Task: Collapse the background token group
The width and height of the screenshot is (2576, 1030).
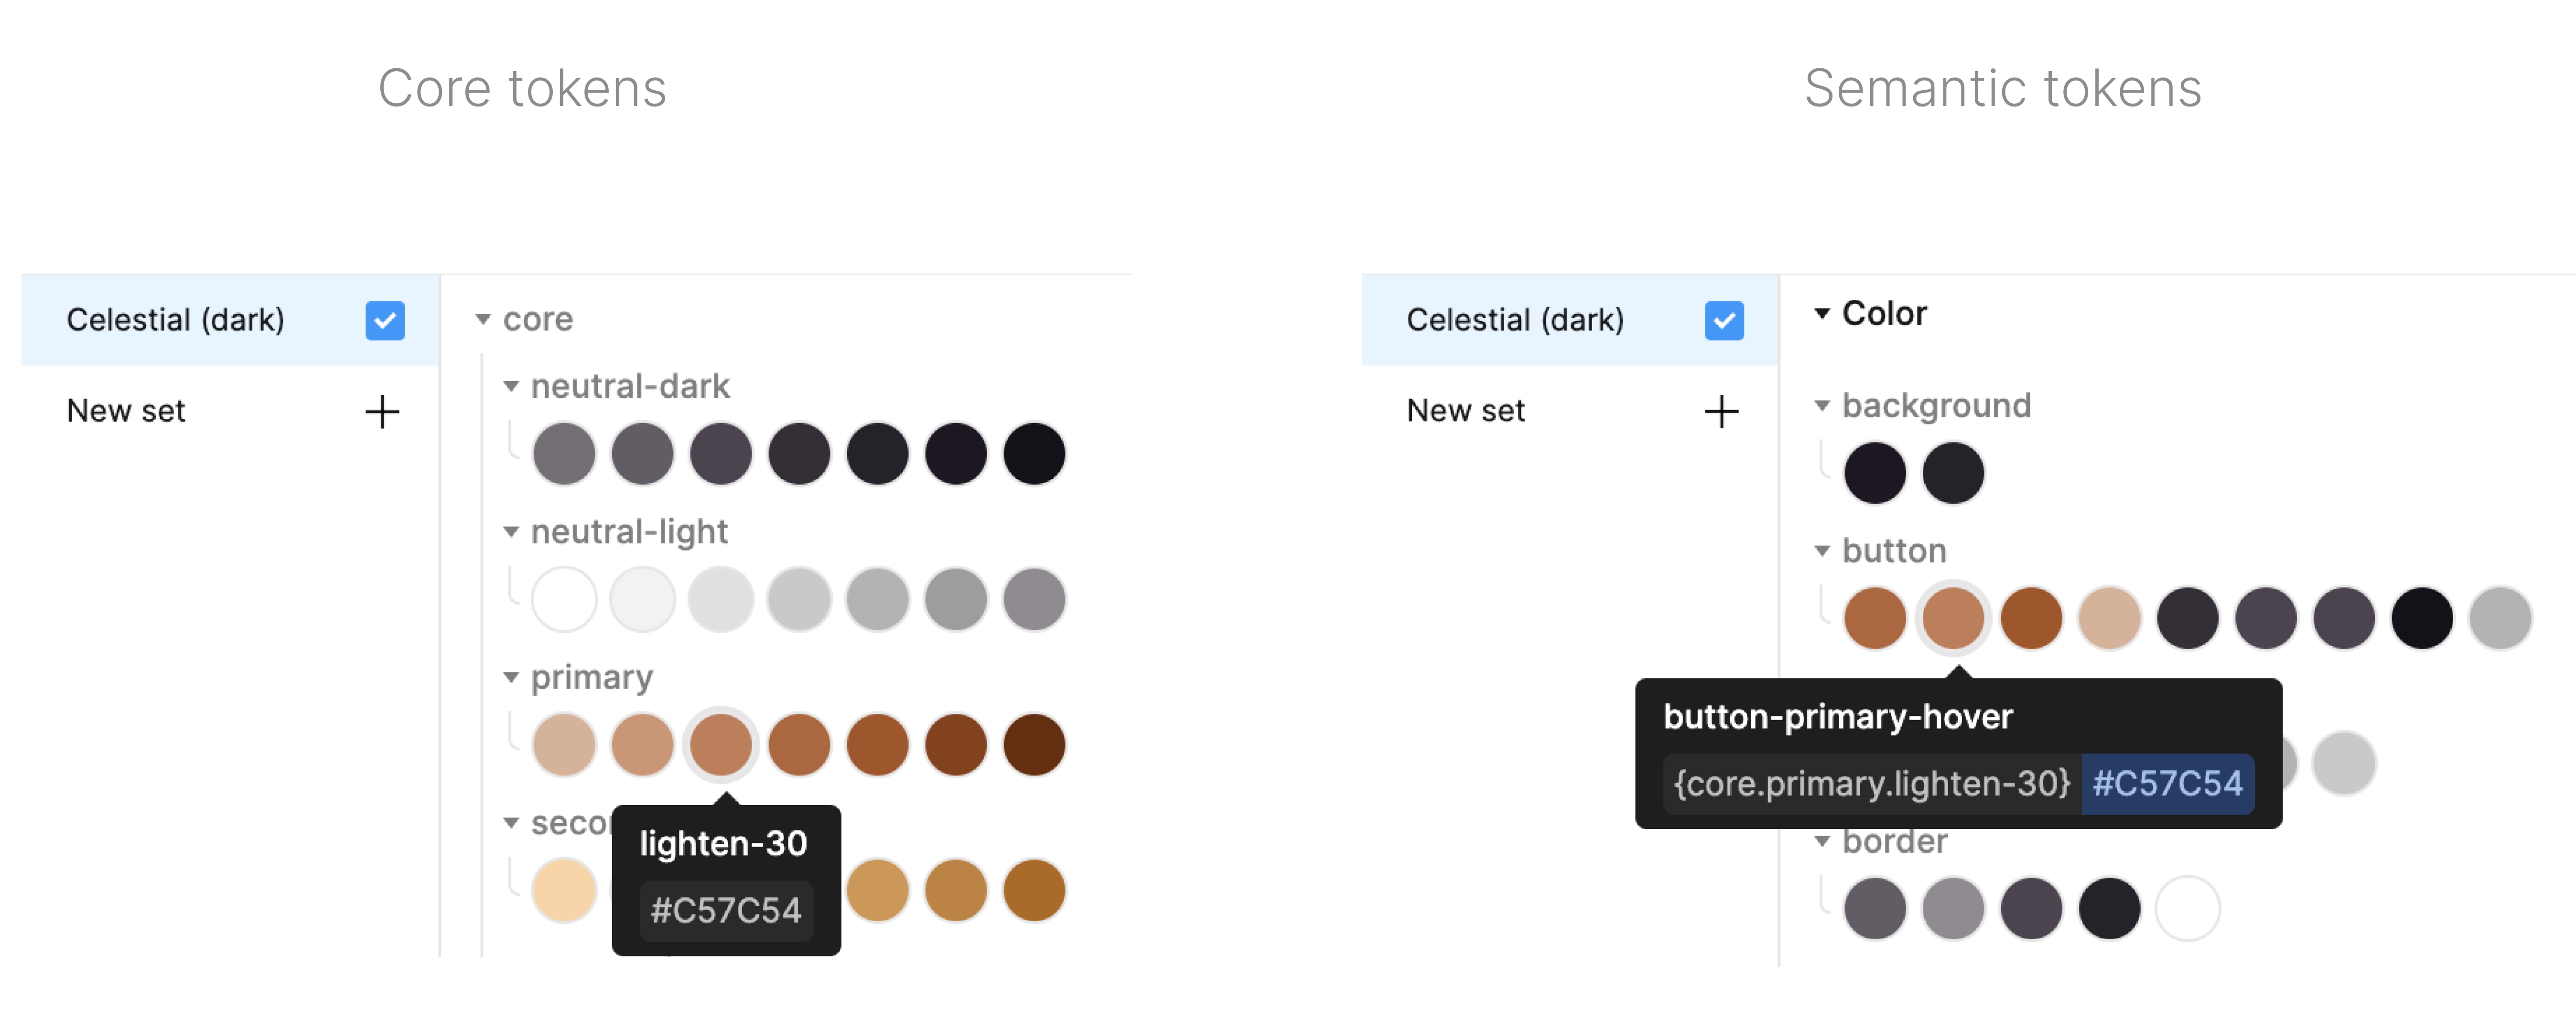Action: click(x=1823, y=405)
